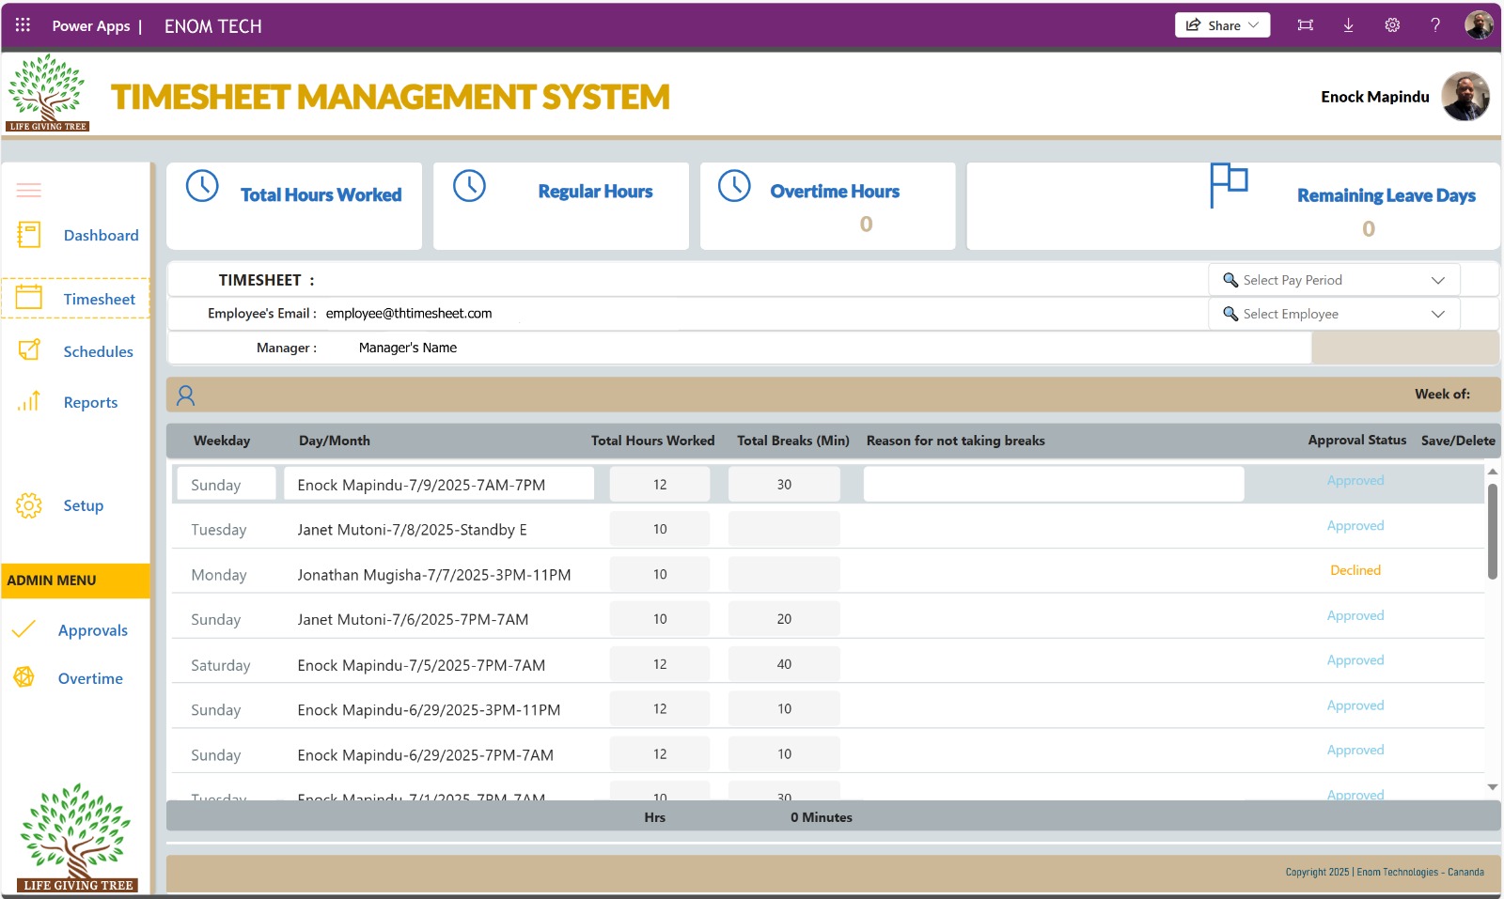
Task: Select row Enock Mapindu-6/29/2025-7PM-7AM
Action: pos(827,754)
